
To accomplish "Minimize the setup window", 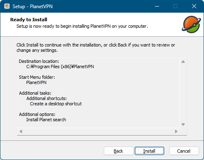I will point(157,6).
